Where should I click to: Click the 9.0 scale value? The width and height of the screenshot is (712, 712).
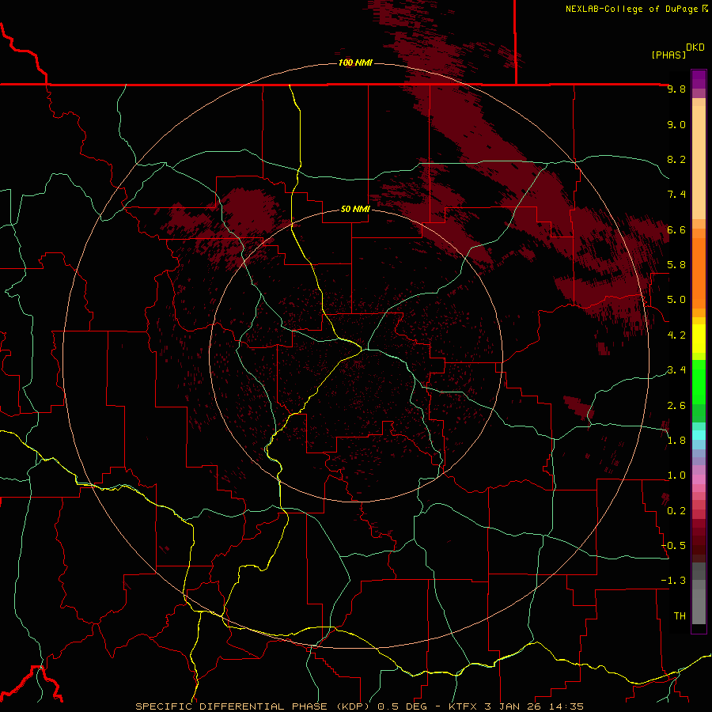click(x=676, y=124)
